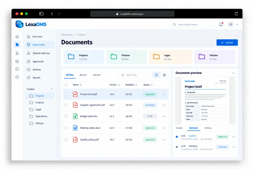Select Finance folder in the tree
This screenshot has height=169, width=254.
[x=40, y=102]
